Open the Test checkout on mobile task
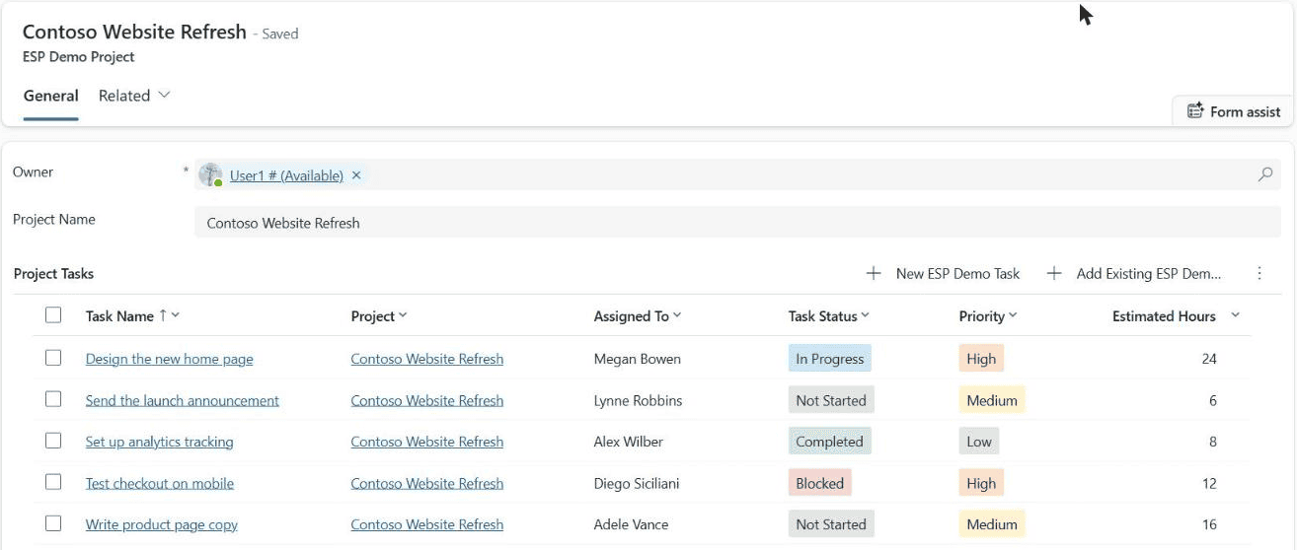The image size is (1297, 550). point(160,483)
